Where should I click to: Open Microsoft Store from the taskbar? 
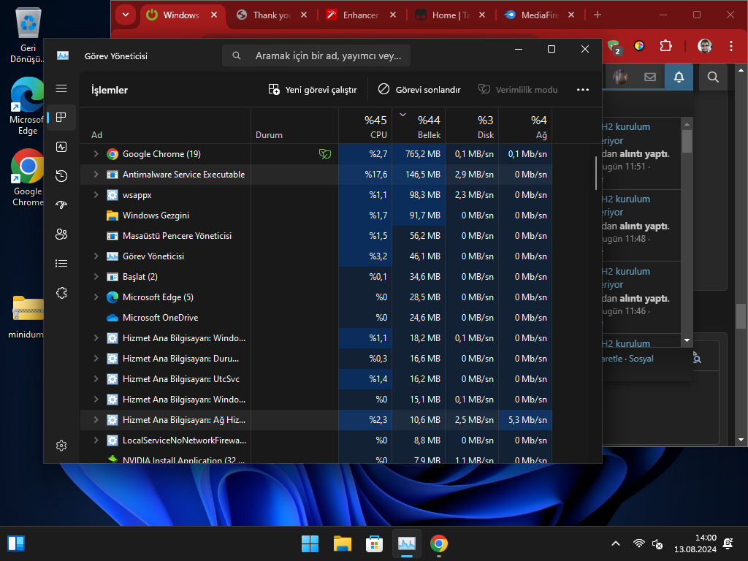coord(375,543)
